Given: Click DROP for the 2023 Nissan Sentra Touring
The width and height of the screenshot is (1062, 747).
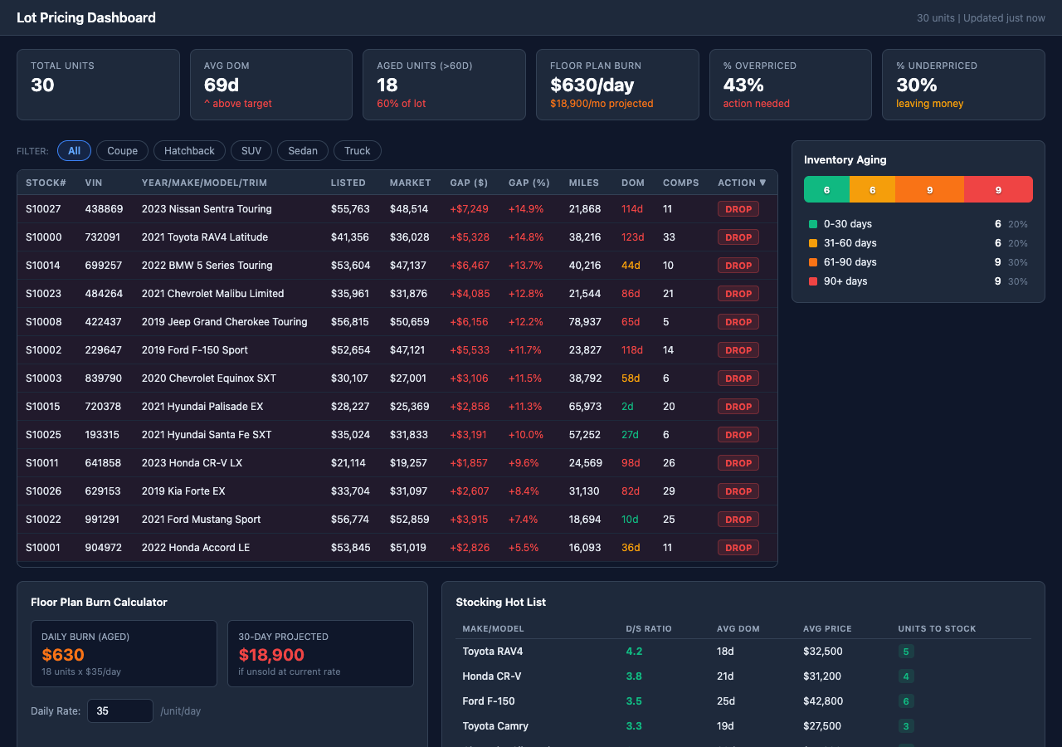Looking at the screenshot, I should point(738,208).
